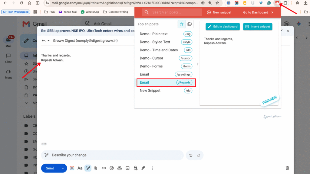Image resolution: width=310 pixels, height=174 pixels.
Task: Expand the Send options dropdown arrow
Action: tap(63, 168)
